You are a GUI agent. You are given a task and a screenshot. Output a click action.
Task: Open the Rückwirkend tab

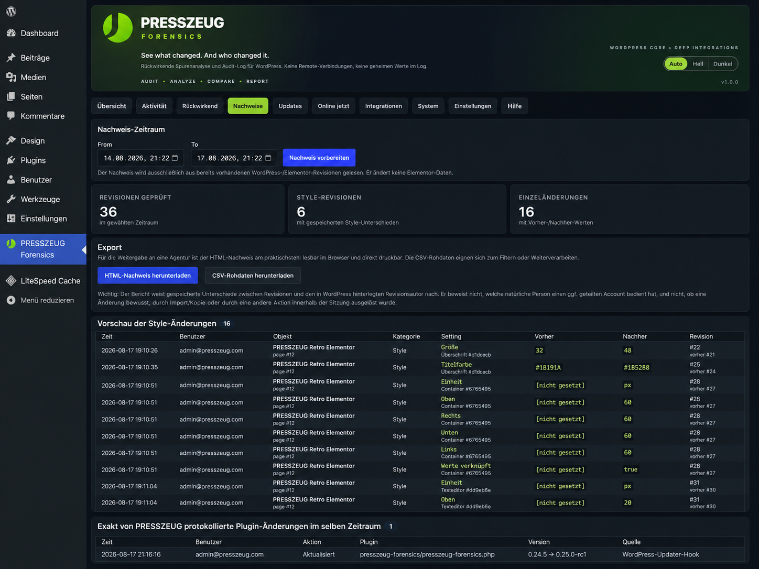click(200, 106)
